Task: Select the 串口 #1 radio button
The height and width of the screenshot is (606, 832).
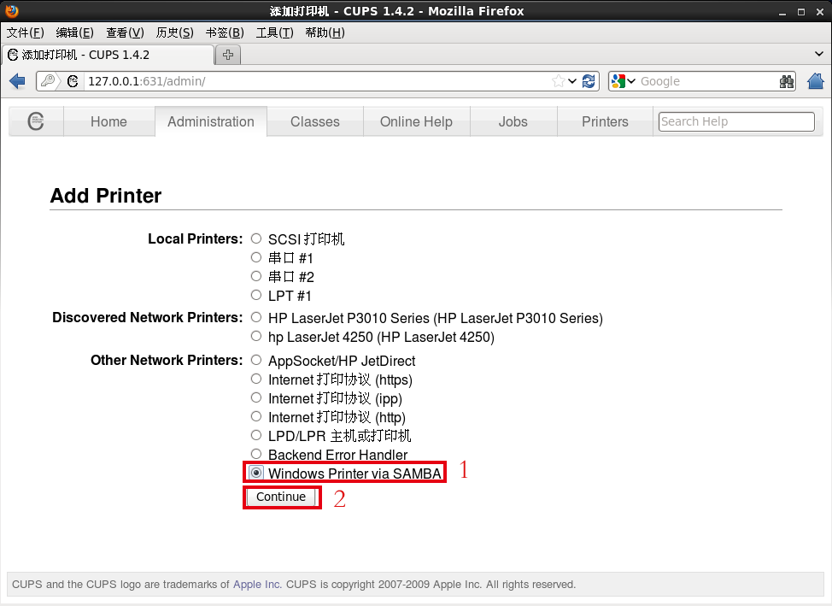Action: (x=256, y=257)
